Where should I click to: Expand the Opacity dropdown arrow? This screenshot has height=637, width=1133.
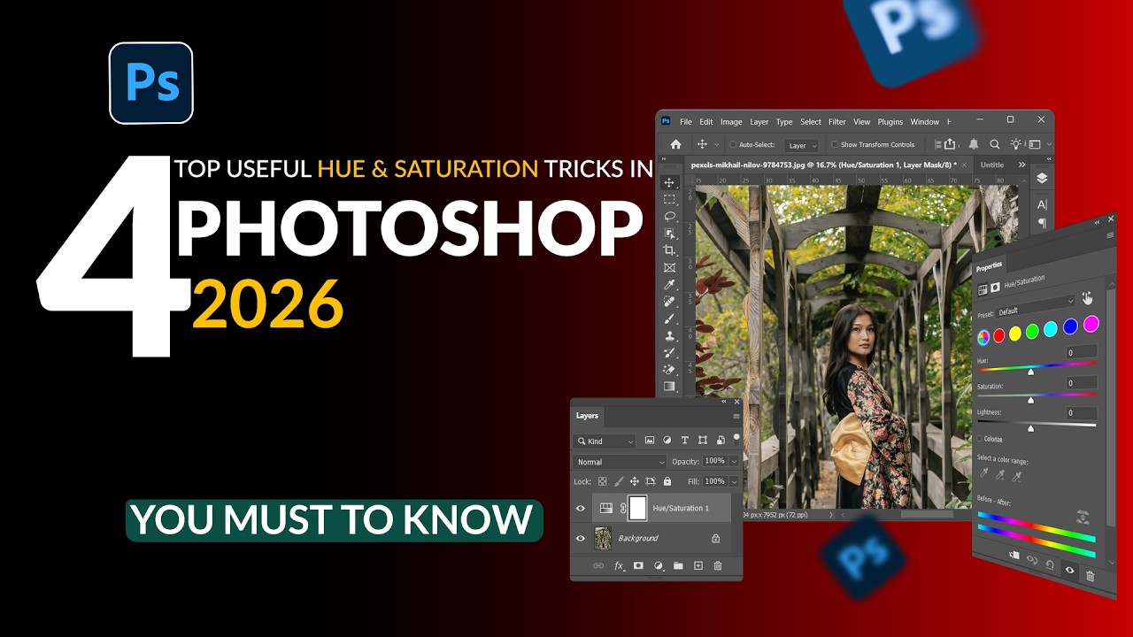point(734,462)
